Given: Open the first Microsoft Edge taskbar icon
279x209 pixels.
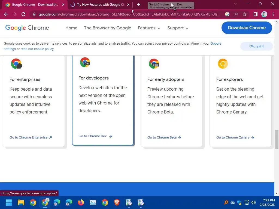Looking at the screenshot, I should 57,202.
